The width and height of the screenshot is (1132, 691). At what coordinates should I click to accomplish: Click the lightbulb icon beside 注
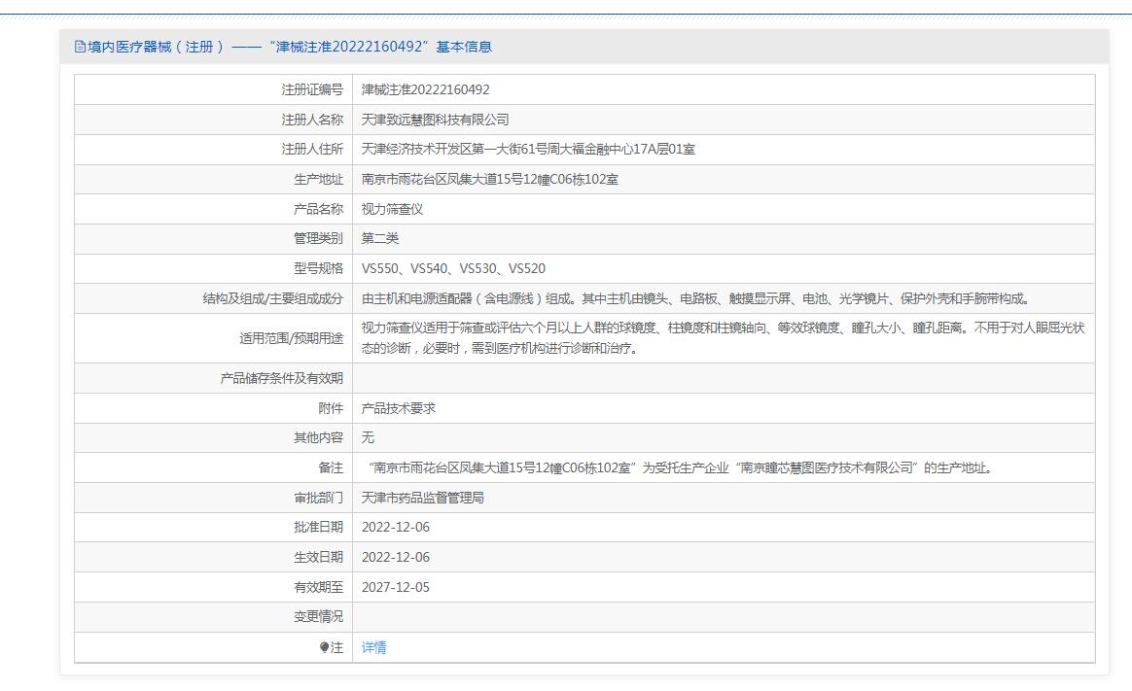pos(324,648)
